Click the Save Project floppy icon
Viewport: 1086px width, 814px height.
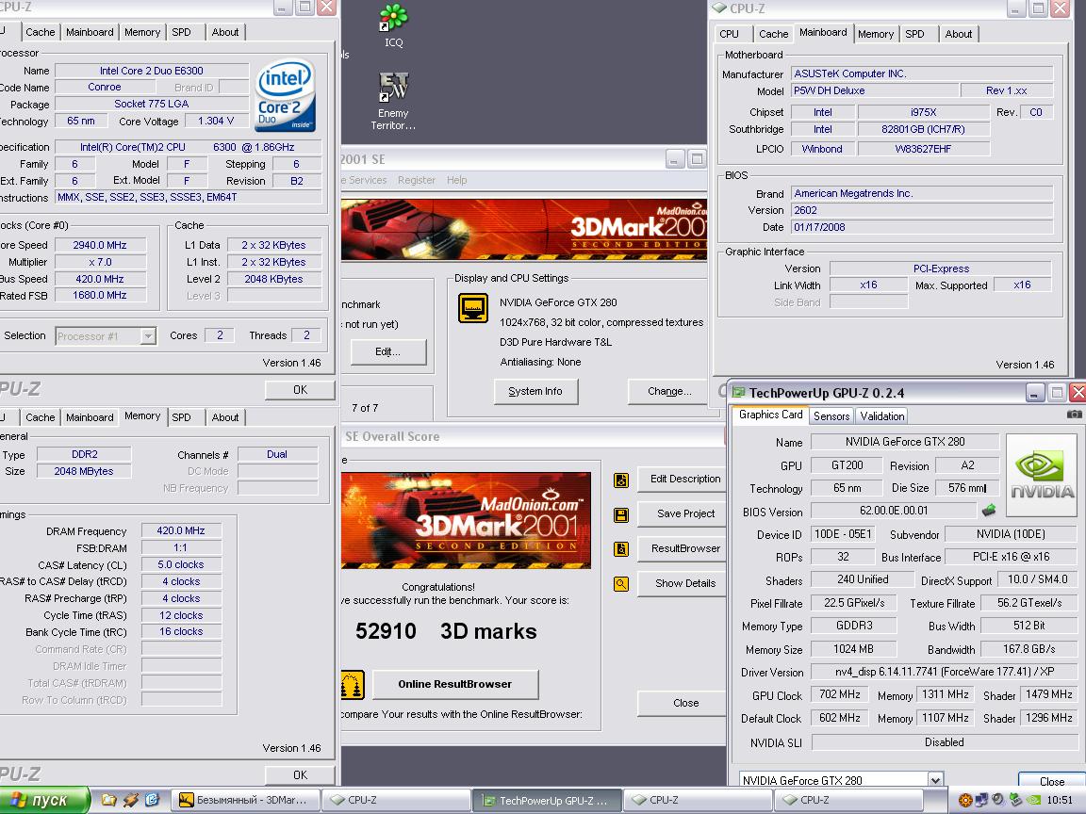[x=621, y=515]
